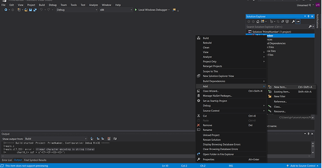Expand the Source Control submenu

[x=231, y=111]
